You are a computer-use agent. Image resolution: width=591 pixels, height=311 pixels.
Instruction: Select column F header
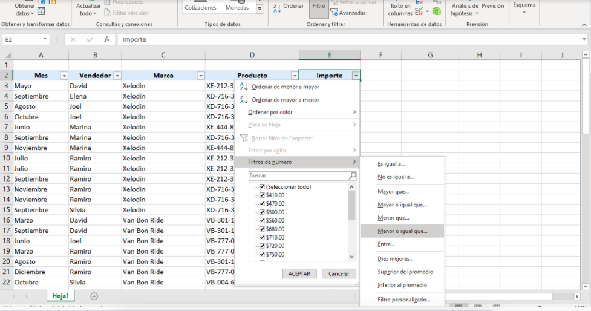click(380, 55)
